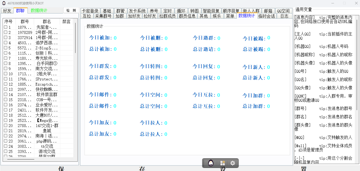Select checkbox for row 24 tb交流
This screenshot has height=171, width=360.
click(6, 146)
